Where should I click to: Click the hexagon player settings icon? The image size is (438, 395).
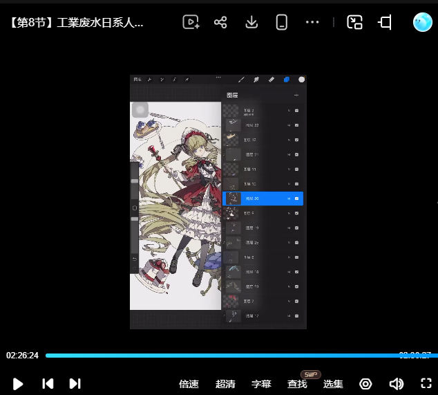pyautogui.click(x=365, y=384)
